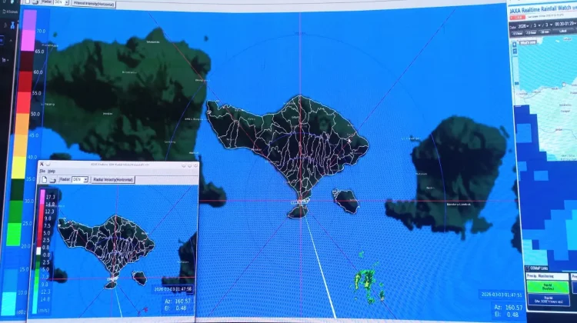Open the year 2026 dropdown in JAXA panel
Screen dimensions: 577x323
click(x=524, y=26)
